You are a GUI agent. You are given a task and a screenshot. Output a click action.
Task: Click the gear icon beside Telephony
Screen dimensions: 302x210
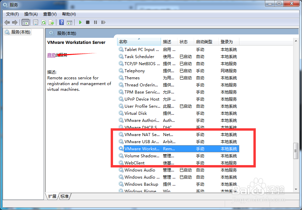click(x=121, y=71)
